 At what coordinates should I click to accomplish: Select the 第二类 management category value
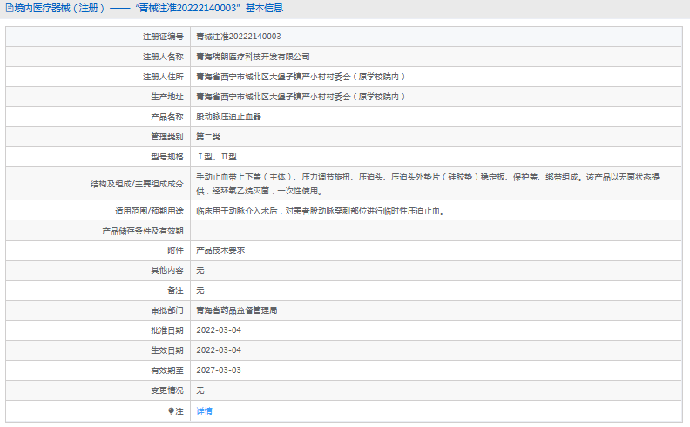tap(208, 137)
